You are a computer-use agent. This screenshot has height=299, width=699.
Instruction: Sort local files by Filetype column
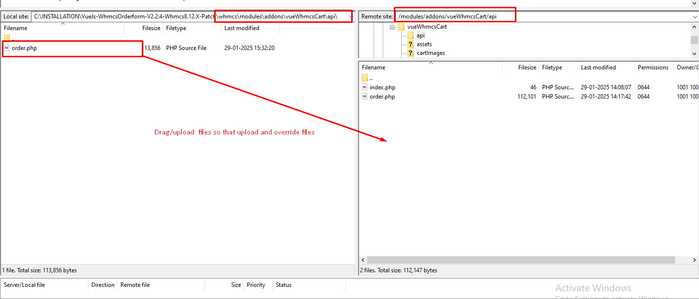click(176, 28)
